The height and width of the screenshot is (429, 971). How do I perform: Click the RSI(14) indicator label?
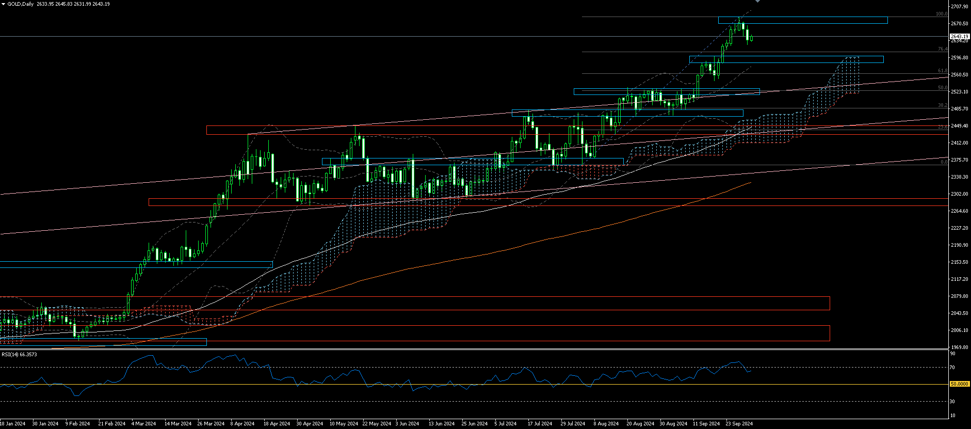point(19,354)
